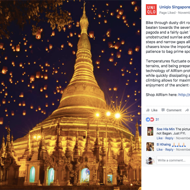Click the Write a comment field

pyautogui.click(x=173, y=160)
